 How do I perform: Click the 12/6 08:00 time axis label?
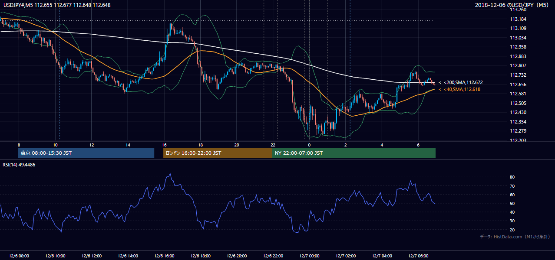pos(19,256)
